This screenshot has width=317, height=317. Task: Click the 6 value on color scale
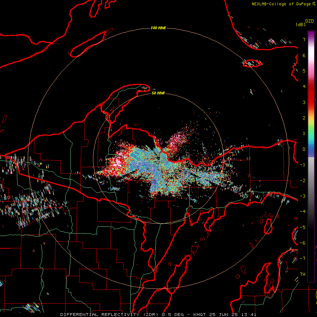(304, 55)
